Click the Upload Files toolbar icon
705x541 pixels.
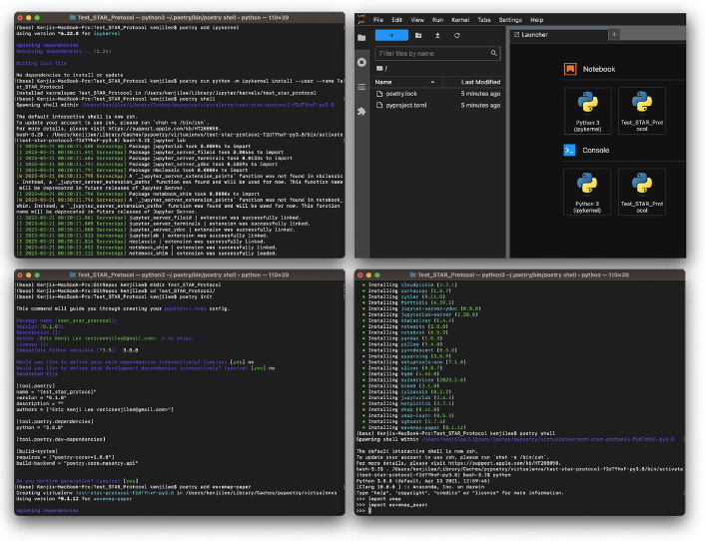click(x=437, y=35)
